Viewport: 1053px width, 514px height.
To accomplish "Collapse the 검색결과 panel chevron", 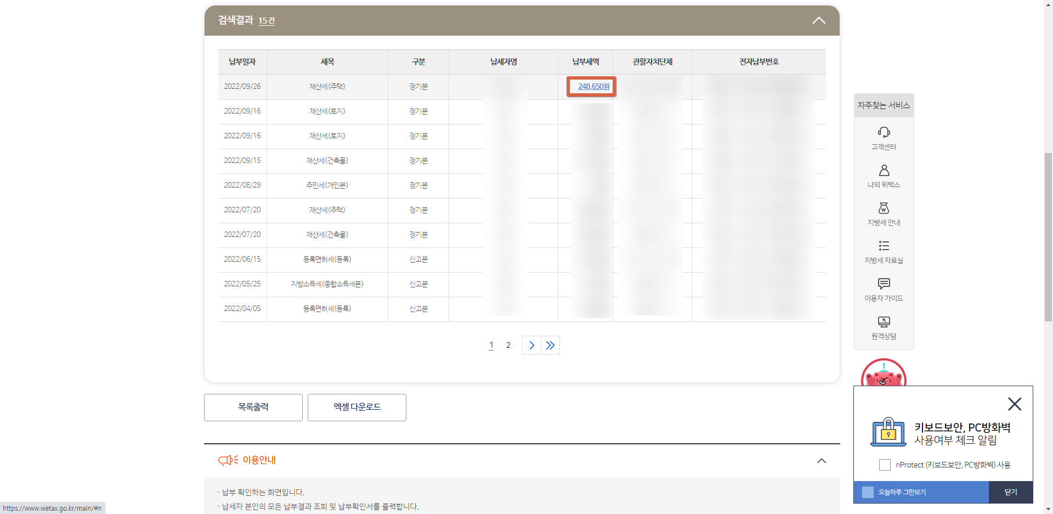I will (819, 20).
